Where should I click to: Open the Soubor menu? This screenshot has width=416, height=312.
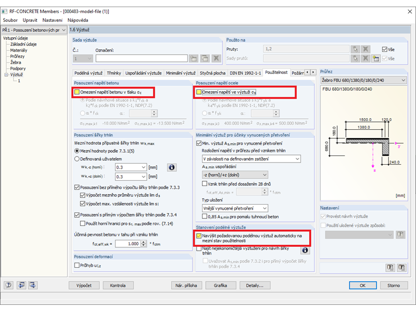click(10, 20)
